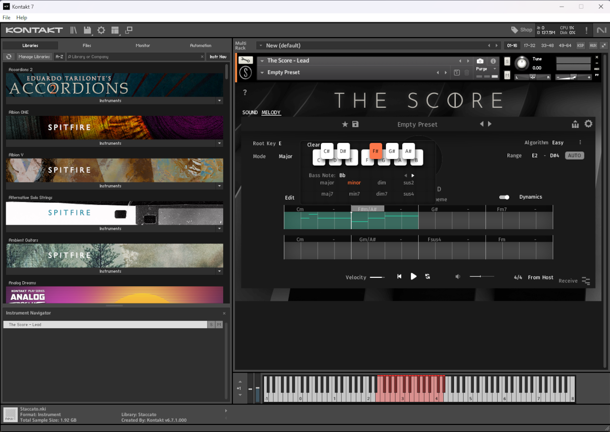Adjust the instrument volume slider
This screenshot has height=432, width=610.
pos(574,77)
